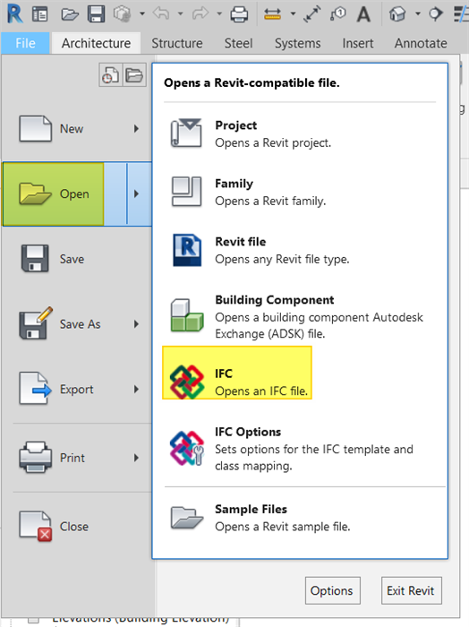
Task: Click the Options button
Action: 332,590
